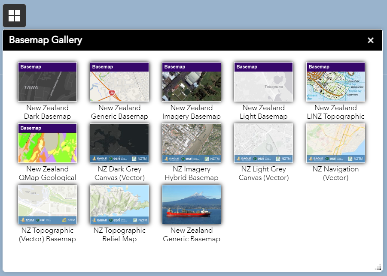Open the app grid menu icon top-left
The image size is (387, 276).
point(14,15)
